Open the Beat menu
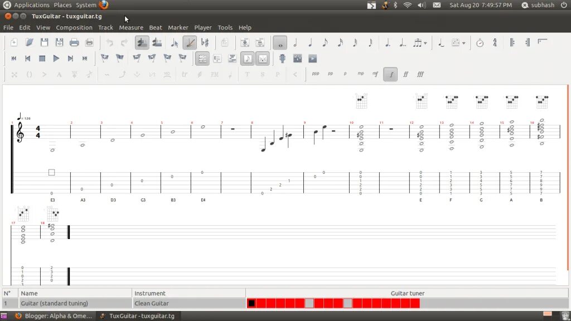This screenshot has height=321, width=571. tap(156, 28)
